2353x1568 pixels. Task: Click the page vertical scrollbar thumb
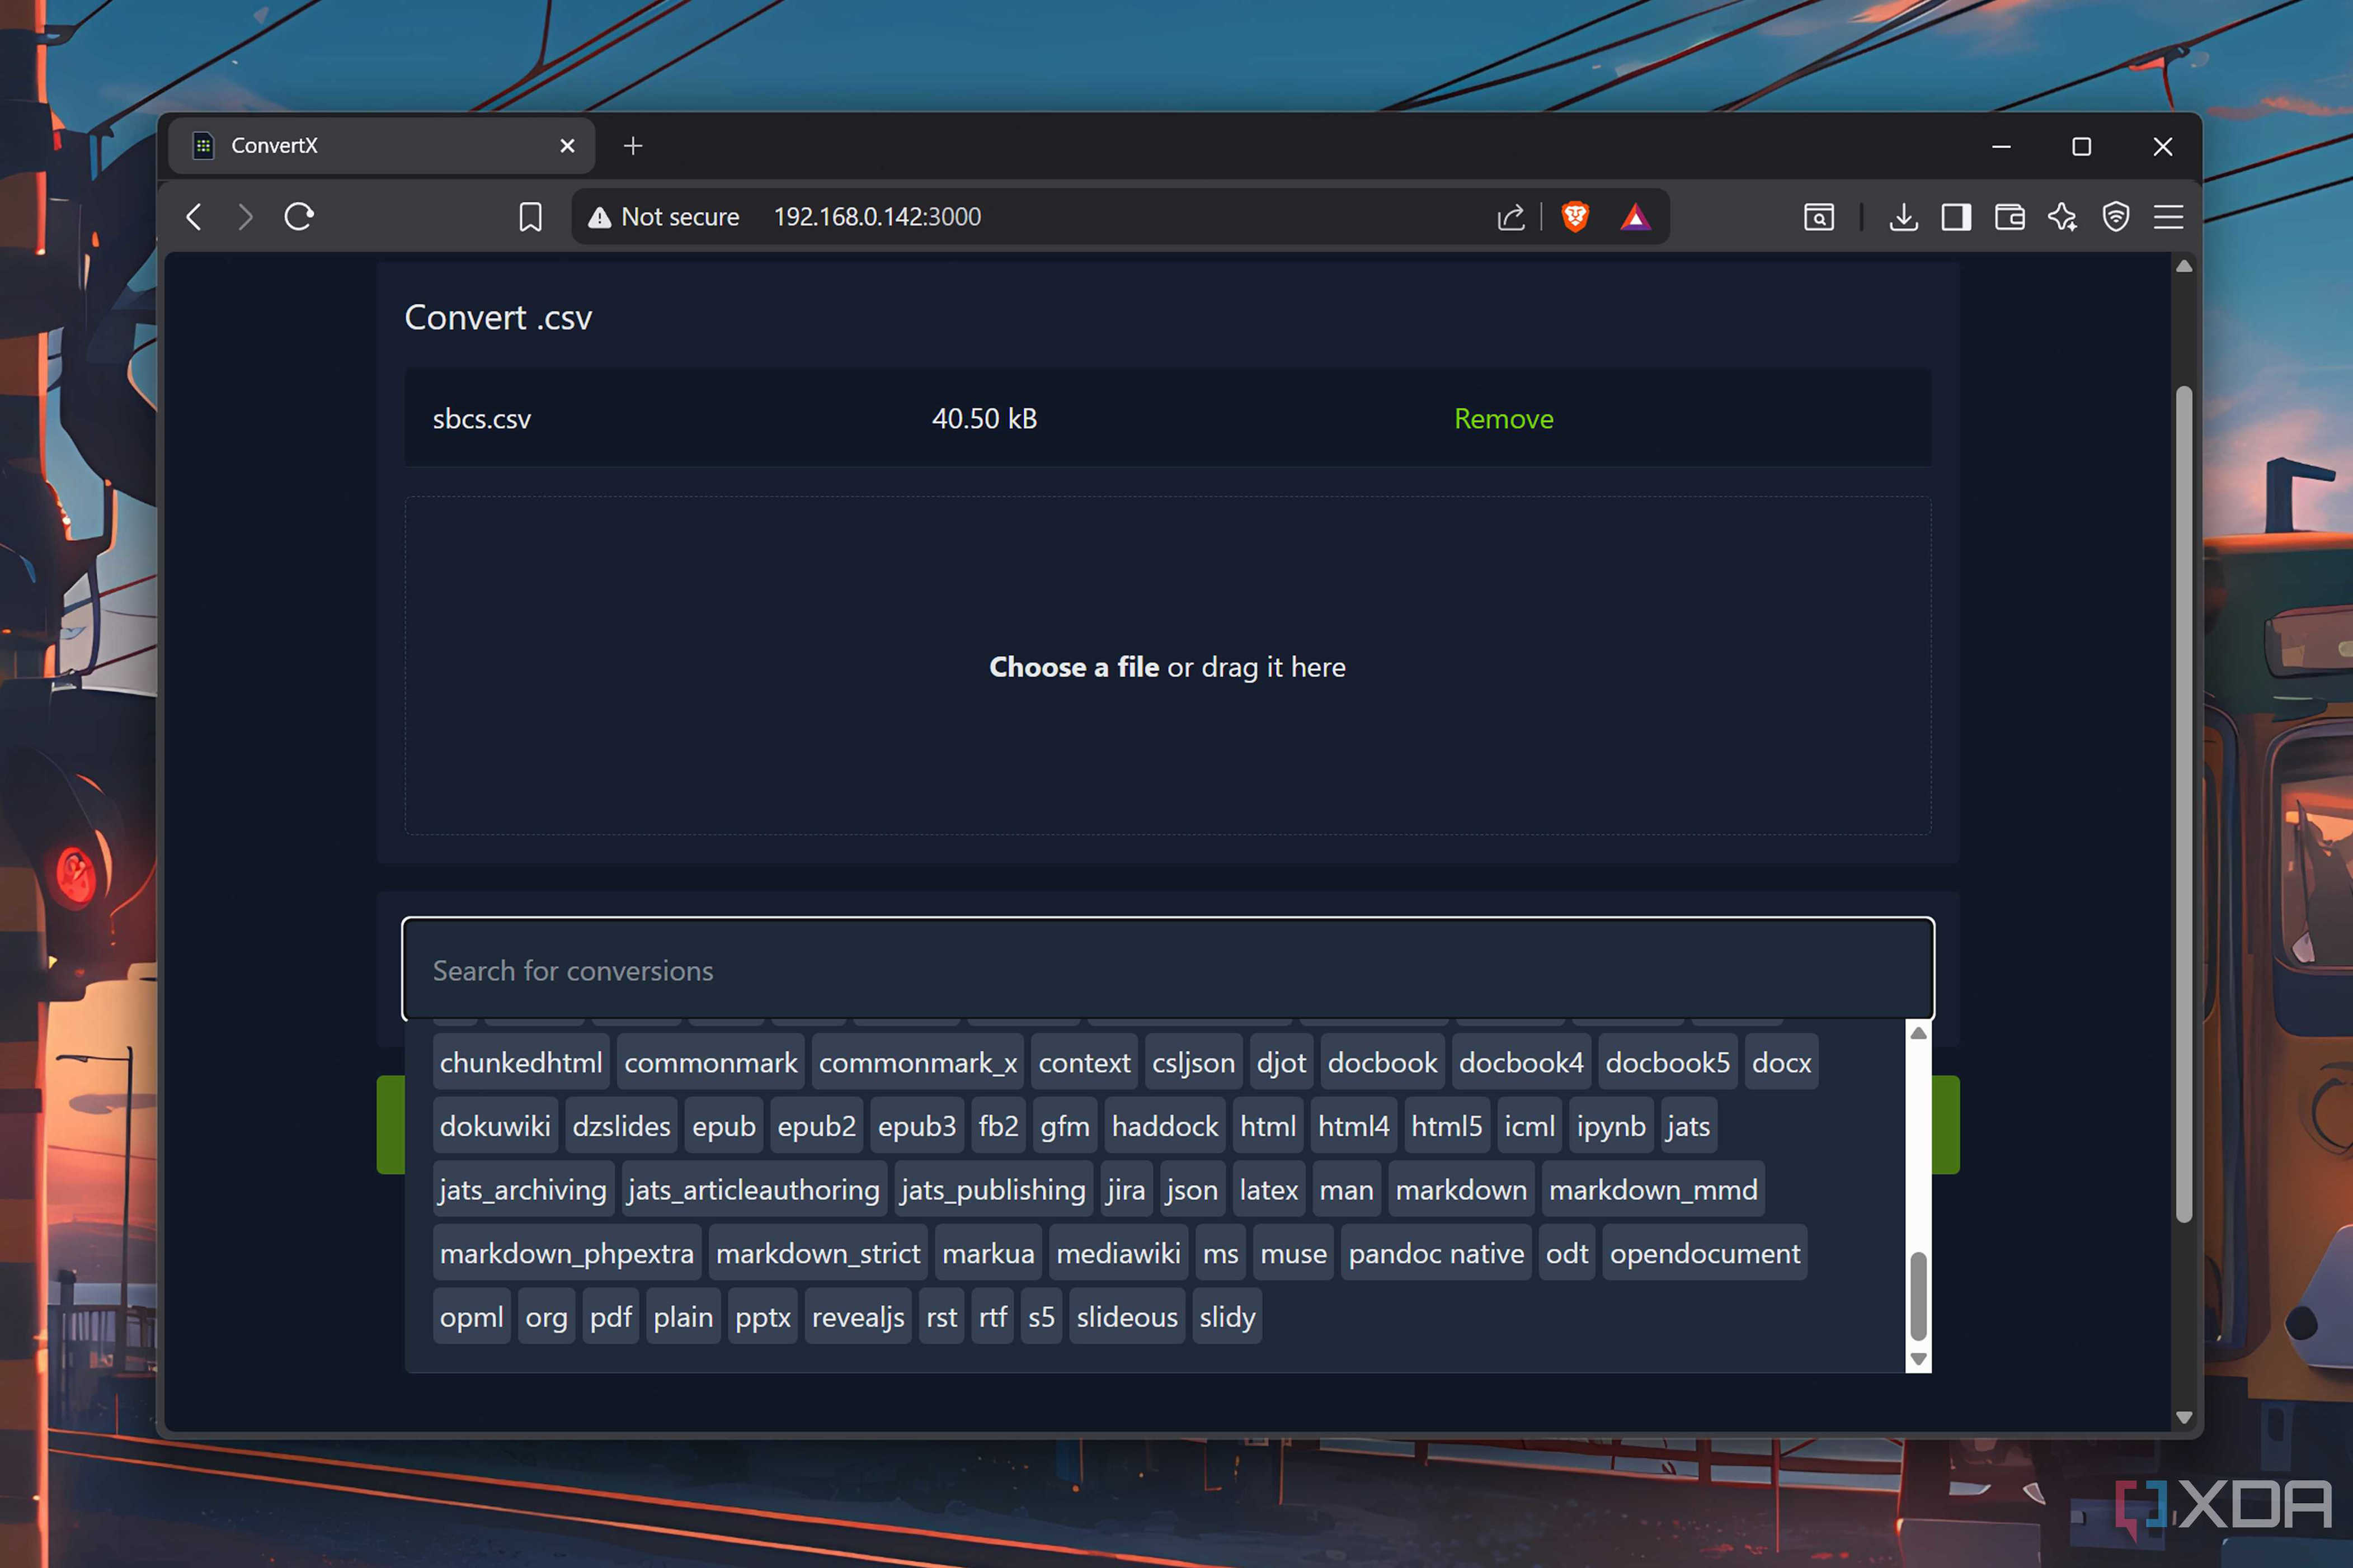pyautogui.click(x=2184, y=804)
